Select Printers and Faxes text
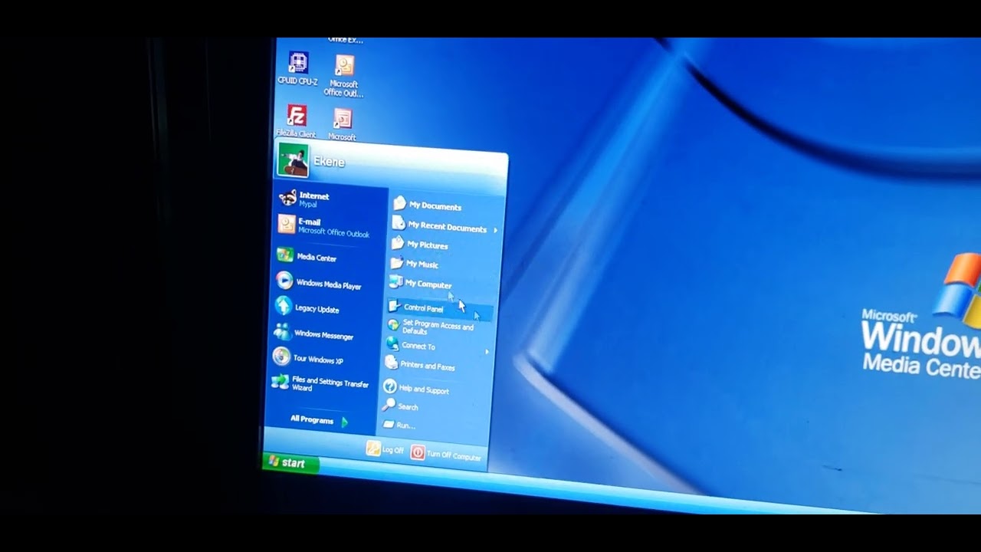 (428, 366)
